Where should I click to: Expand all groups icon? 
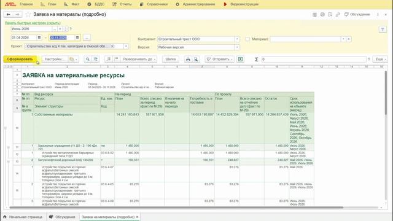coord(109,60)
